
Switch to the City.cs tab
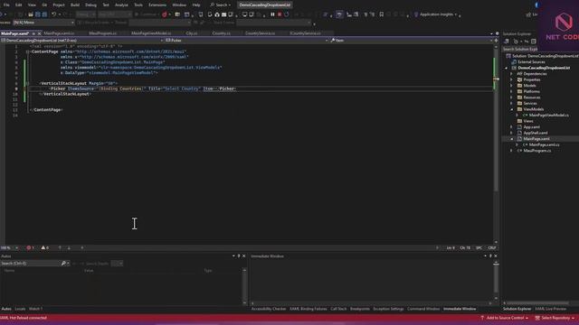(191, 33)
